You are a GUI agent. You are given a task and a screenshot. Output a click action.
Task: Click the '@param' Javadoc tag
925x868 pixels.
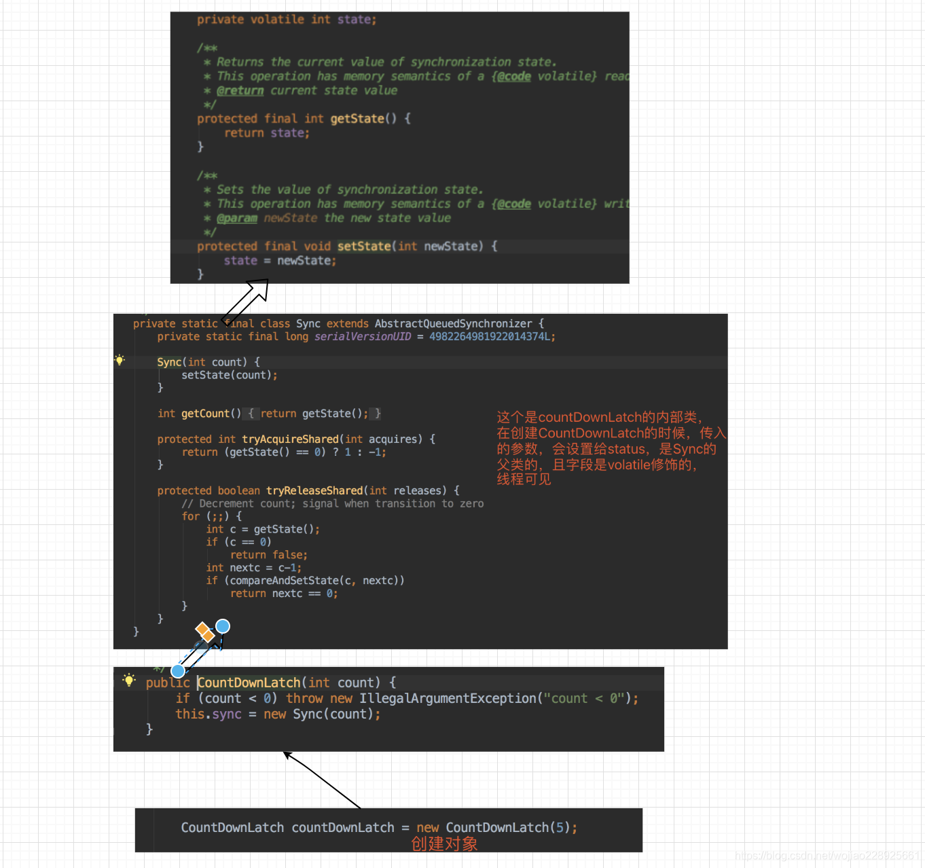pyautogui.click(x=237, y=218)
